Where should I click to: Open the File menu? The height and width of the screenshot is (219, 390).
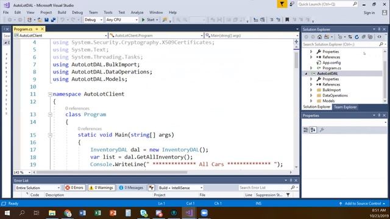click(x=5, y=12)
